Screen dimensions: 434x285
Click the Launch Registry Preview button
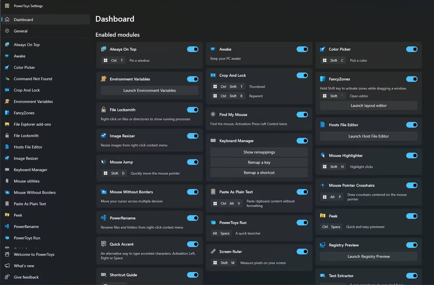pyautogui.click(x=368, y=256)
